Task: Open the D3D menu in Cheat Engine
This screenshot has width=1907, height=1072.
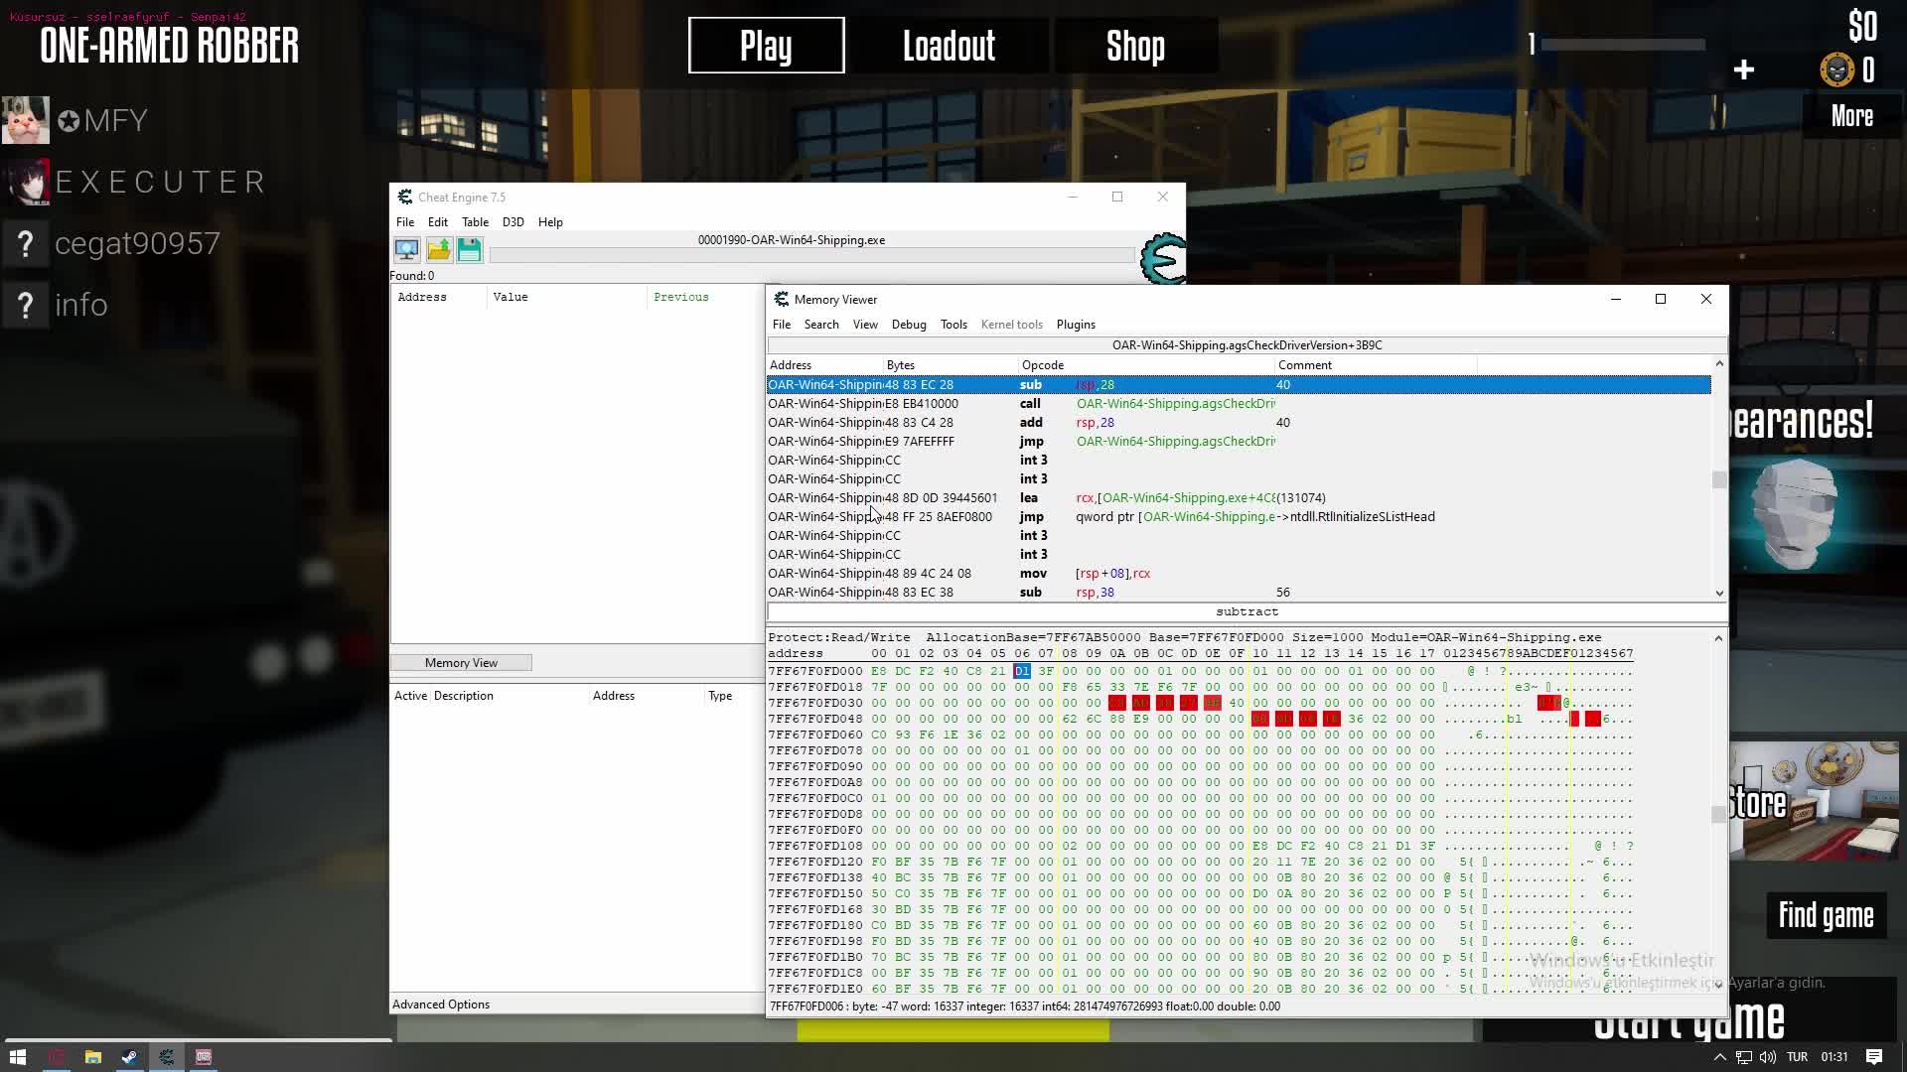Action: click(x=513, y=222)
